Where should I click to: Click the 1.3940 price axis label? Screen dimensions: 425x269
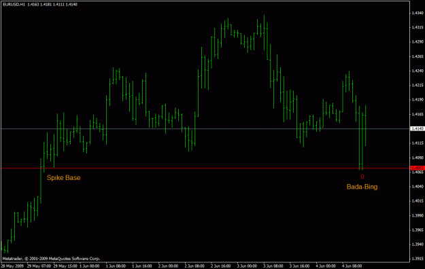coord(418,245)
